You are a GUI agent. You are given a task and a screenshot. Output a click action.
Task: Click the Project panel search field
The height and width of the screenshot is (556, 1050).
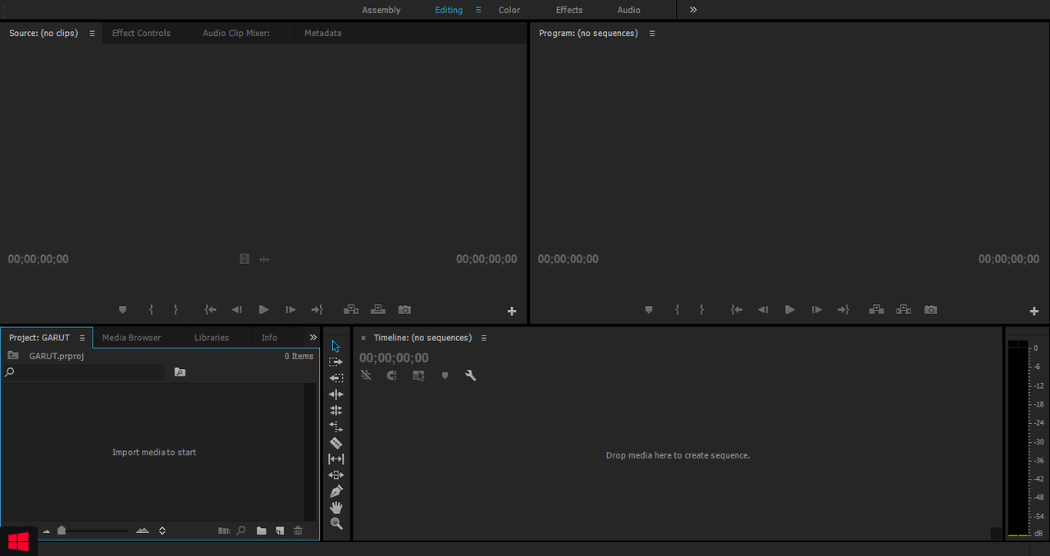[84, 372]
